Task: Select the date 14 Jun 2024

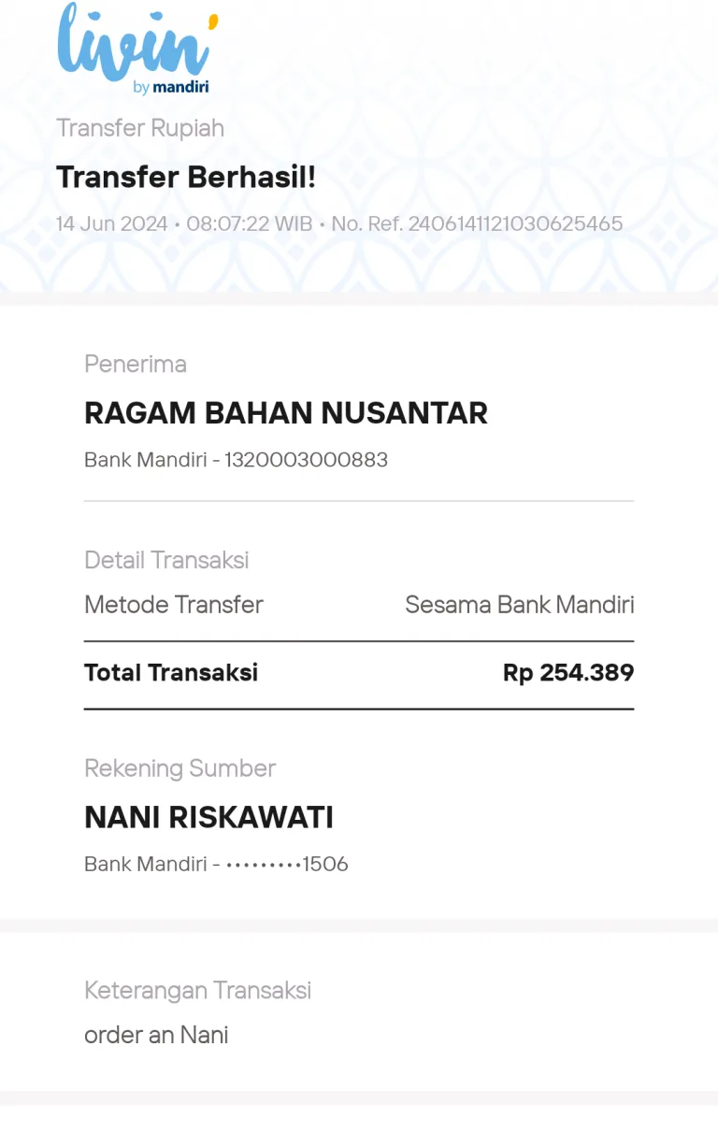Action: point(111,224)
